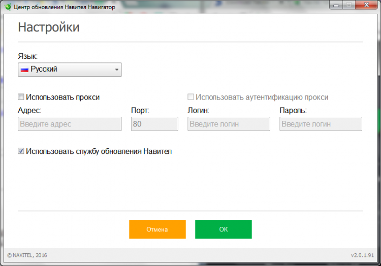The image size is (381, 266).
Task: Tick Использовать аутентификацию прокси checkbox
Action: point(190,97)
